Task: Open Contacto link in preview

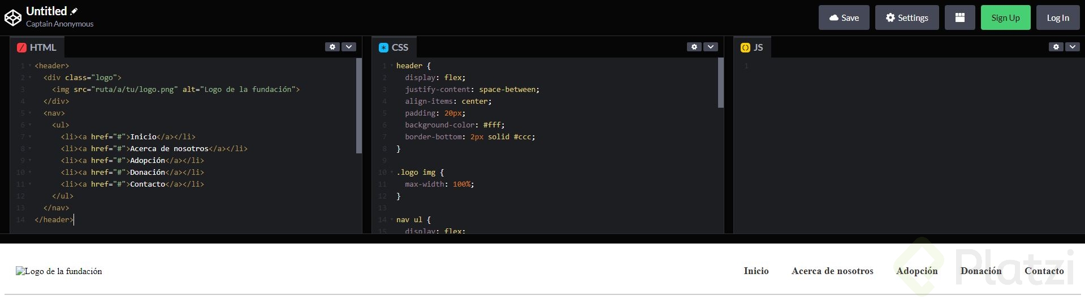Action: [x=1044, y=271]
